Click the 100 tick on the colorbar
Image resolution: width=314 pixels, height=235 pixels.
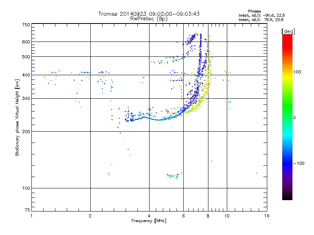(297, 72)
